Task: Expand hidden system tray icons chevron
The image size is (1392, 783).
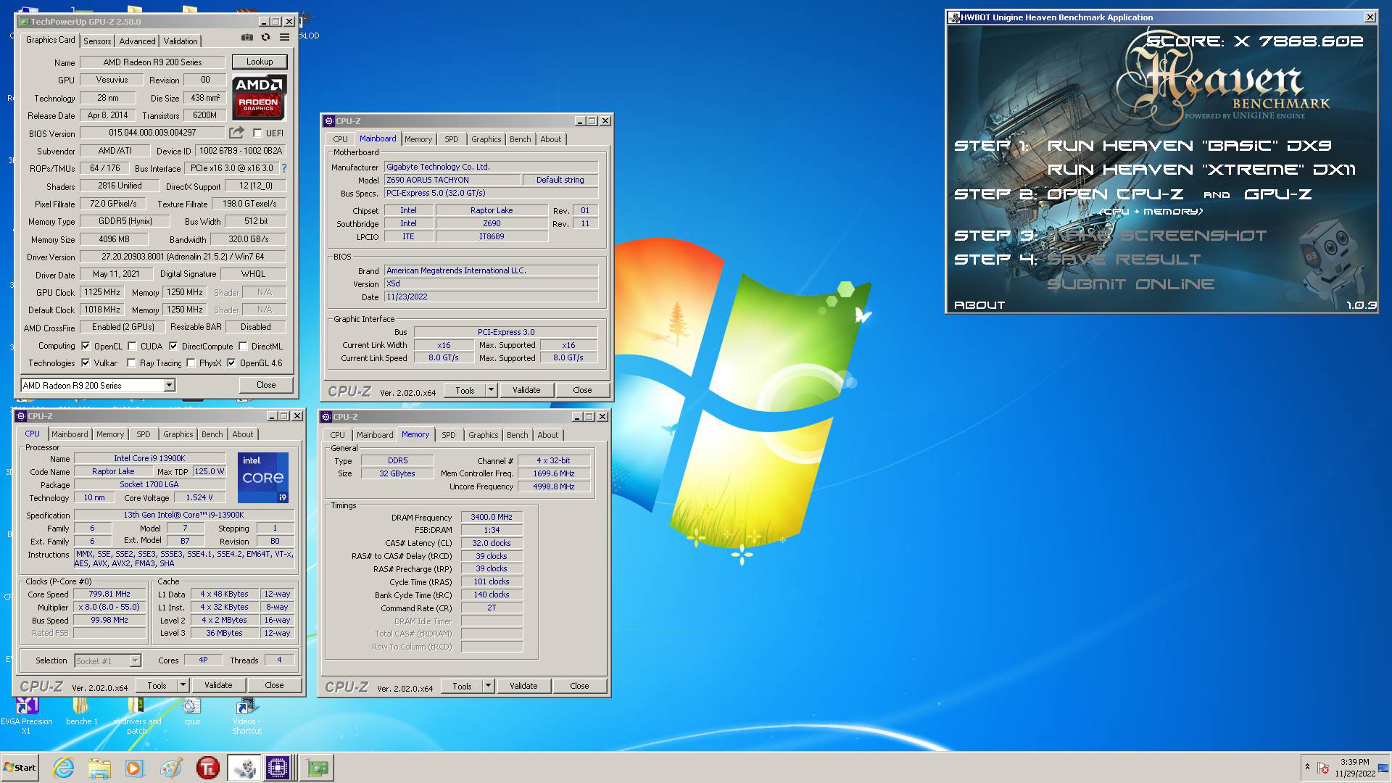Action: click(x=1307, y=766)
